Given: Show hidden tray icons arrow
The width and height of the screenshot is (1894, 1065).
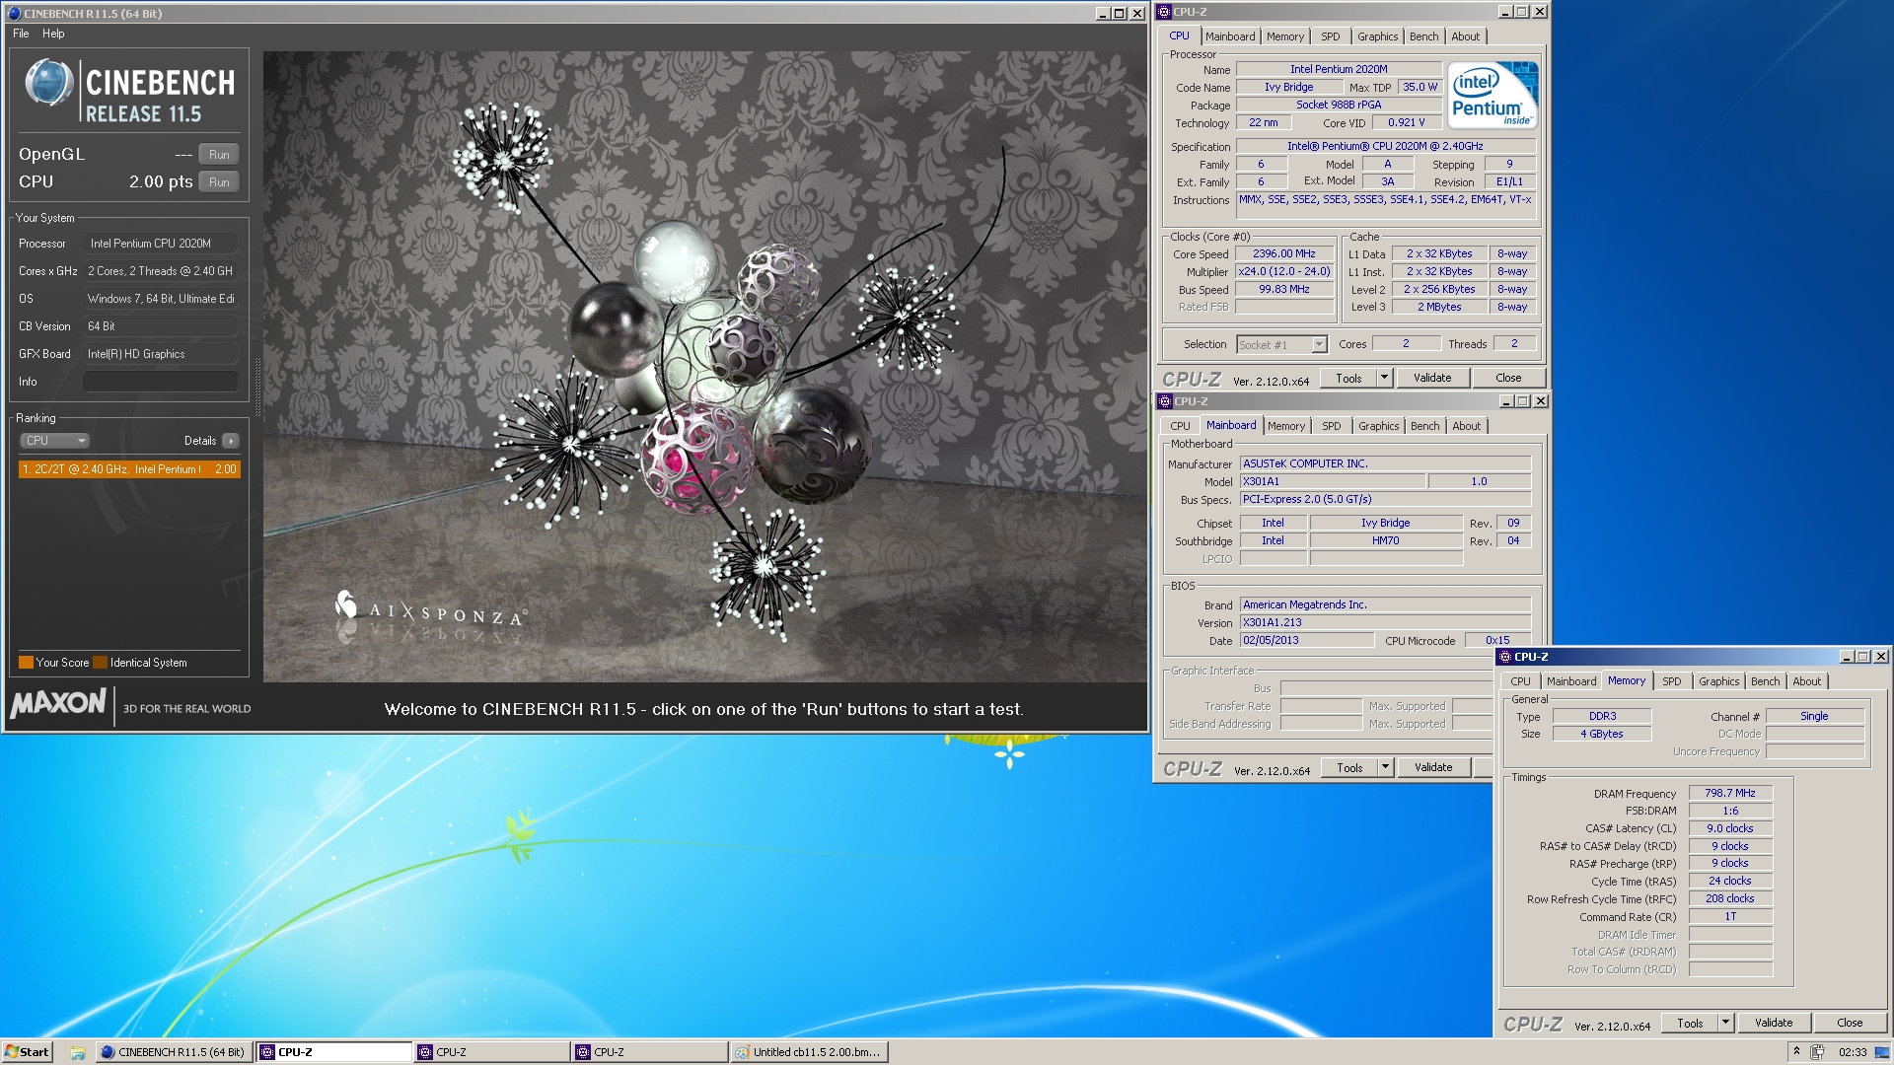Looking at the screenshot, I should coord(1796,1051).
